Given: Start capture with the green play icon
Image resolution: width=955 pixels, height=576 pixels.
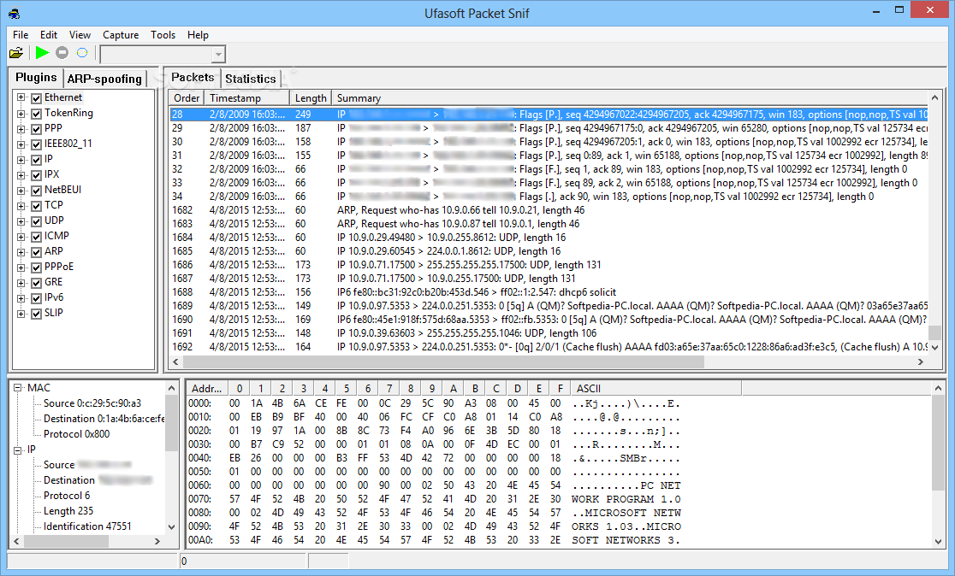Looking at the screenshot, I should 42,53.
